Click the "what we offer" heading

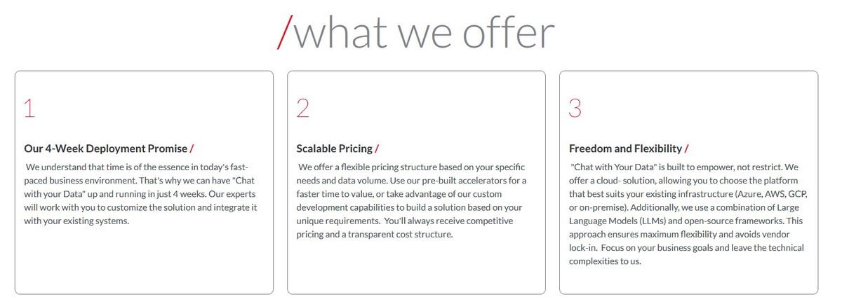(424, 32)
